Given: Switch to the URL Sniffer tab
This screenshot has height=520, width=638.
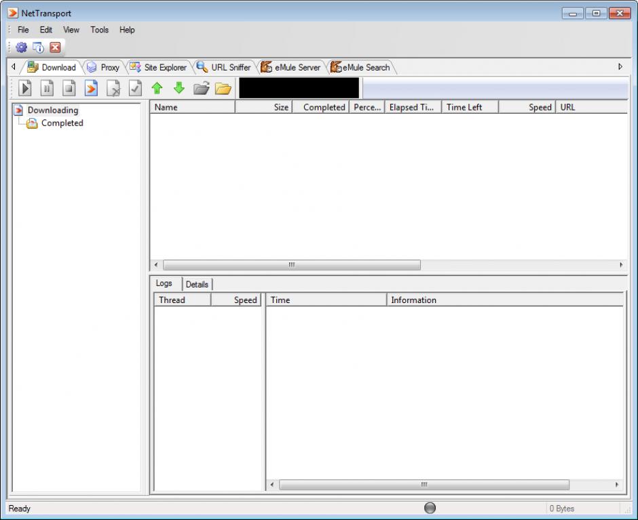Looking at the screenshot, I should pos(224,68).
